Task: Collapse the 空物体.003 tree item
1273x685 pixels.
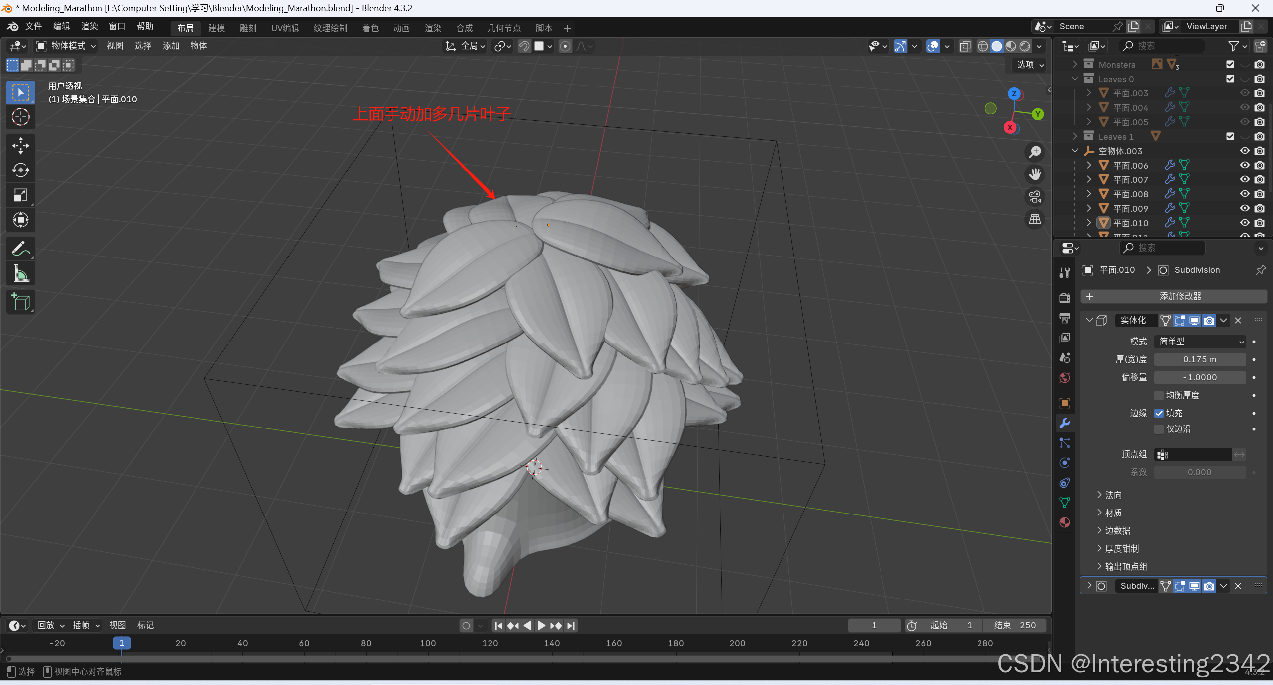Action: (x=1075, y=151)
